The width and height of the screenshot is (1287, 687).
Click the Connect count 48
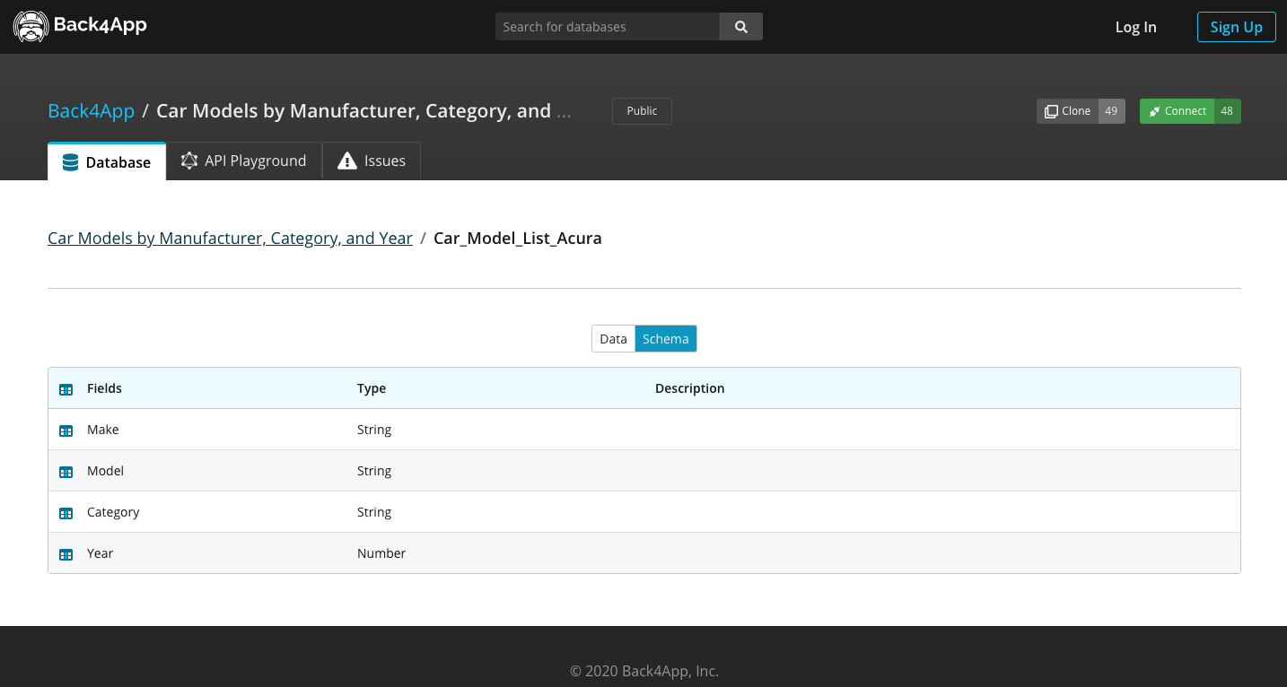click(1227, 111)
